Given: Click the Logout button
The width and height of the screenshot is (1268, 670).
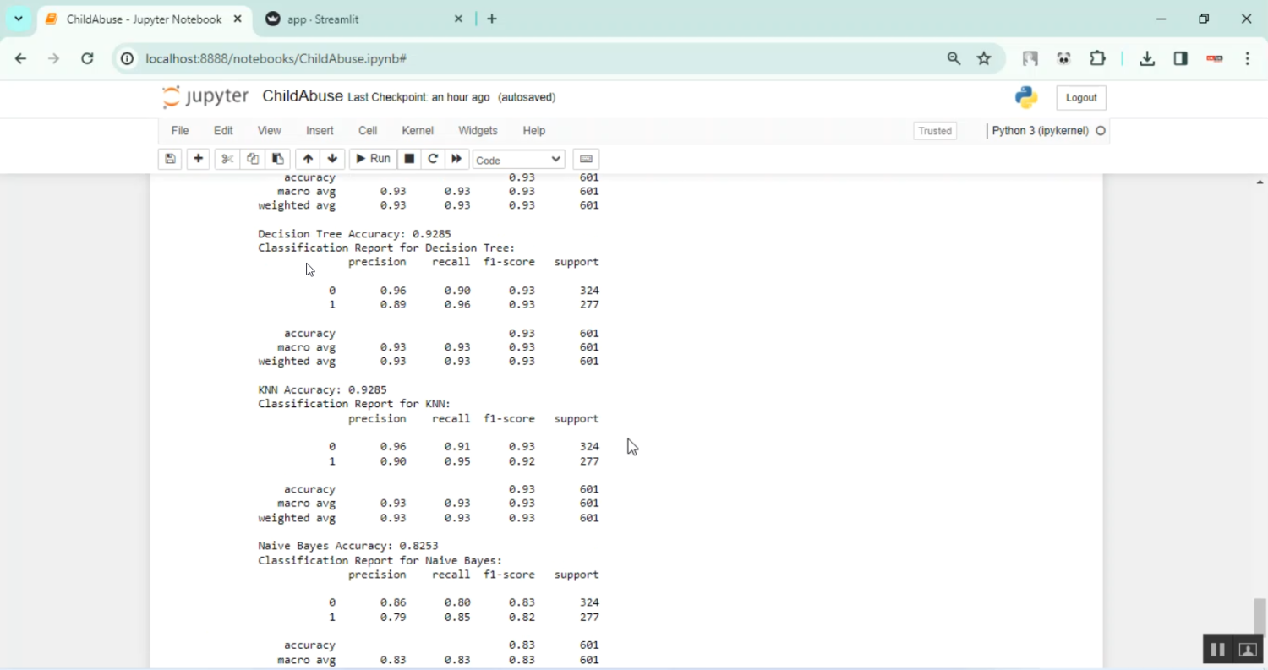Looking at the screenshot, I should pyautogui.click(x=1080, y=97).
